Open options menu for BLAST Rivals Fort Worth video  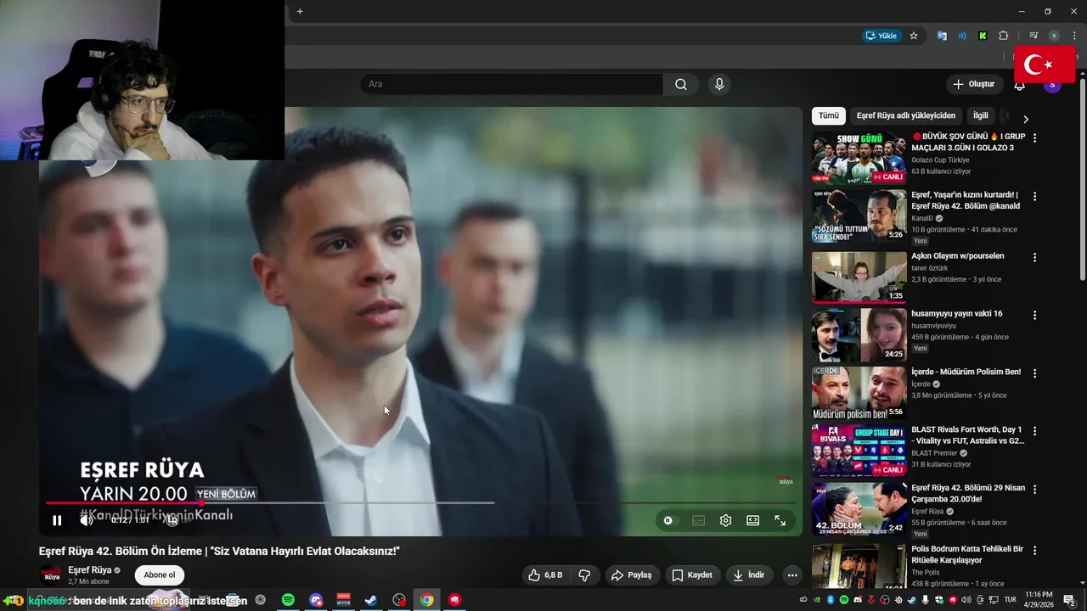pyautogui.click(x=1034, y=431)
